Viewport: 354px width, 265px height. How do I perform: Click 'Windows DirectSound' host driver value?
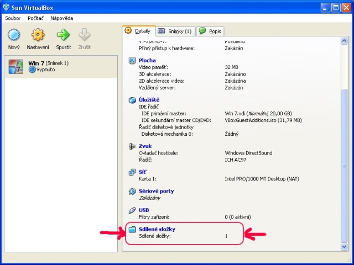248,153
